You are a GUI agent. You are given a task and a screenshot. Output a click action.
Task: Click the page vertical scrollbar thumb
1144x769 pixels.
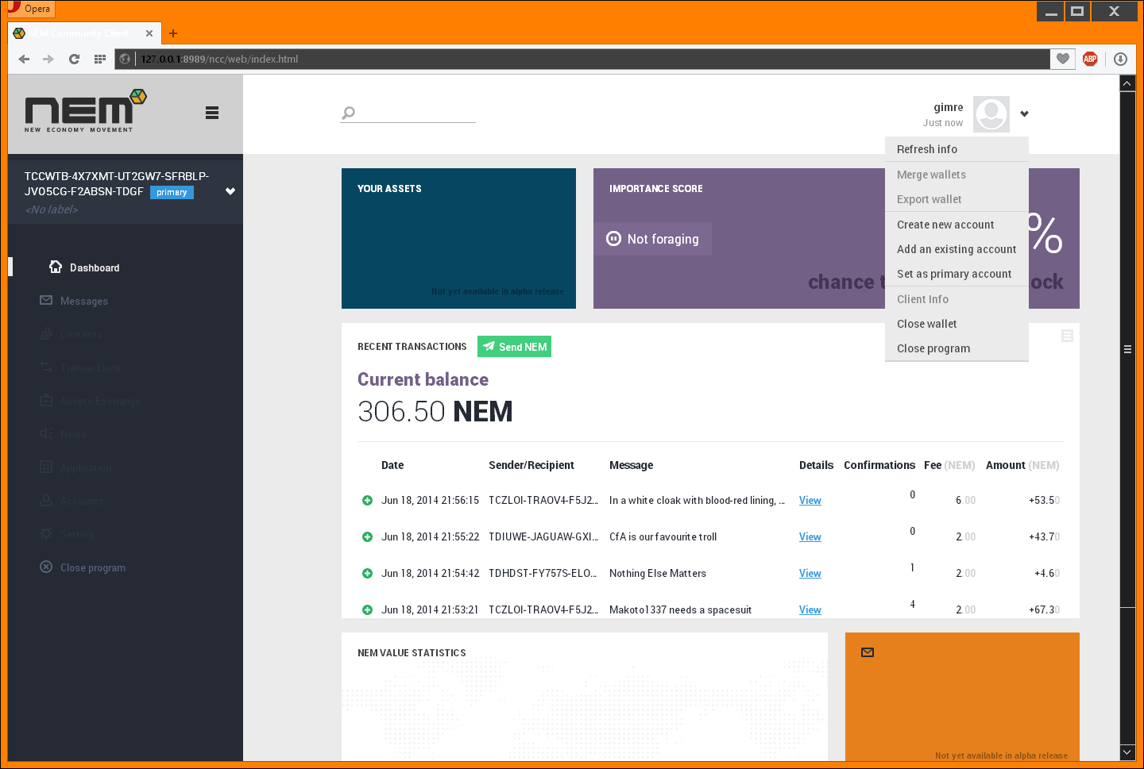(x=1127, y=349)
